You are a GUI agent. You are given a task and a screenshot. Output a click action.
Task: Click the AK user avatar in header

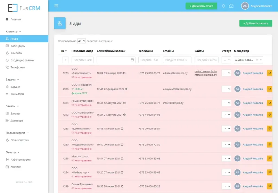point(245,6)
